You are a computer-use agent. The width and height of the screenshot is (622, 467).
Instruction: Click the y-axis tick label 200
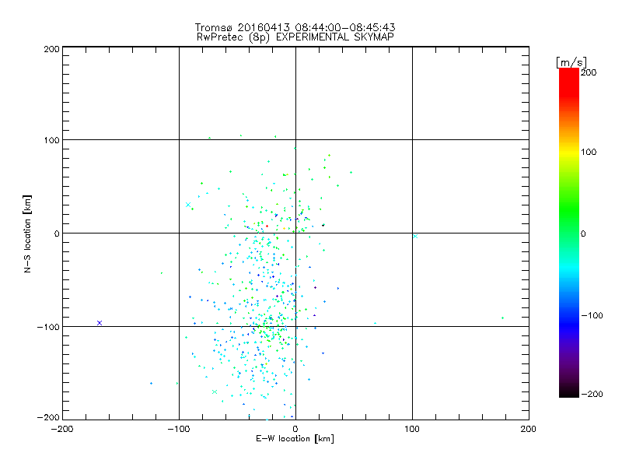click(51, 49)
